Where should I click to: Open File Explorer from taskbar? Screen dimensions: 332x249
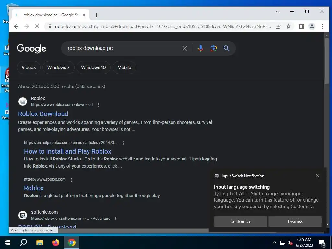[40, 243]
